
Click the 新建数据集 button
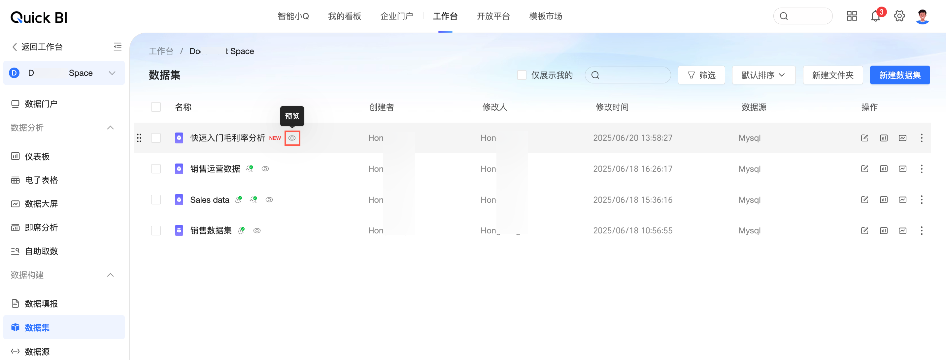[x=899, y=75]
